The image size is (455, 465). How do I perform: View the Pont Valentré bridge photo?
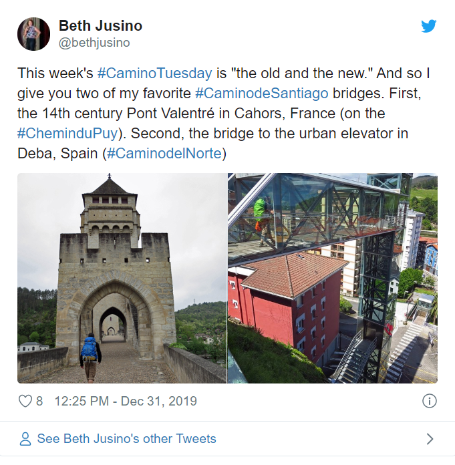pyautogui.click(x=122, y=278)
